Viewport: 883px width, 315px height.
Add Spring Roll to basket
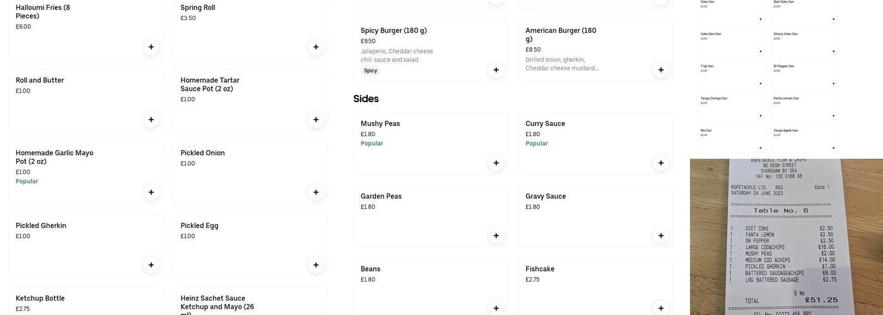(316, 47)
